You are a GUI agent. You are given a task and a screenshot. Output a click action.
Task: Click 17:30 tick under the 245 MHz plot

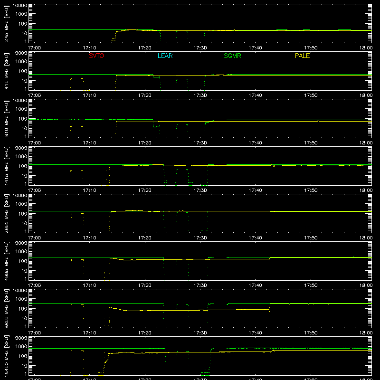pos(200,48)
